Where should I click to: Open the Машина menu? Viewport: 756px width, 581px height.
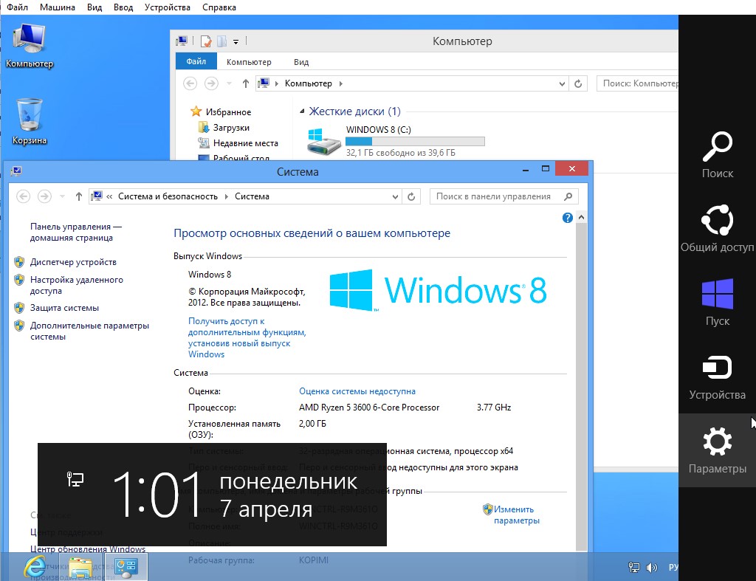58,7
